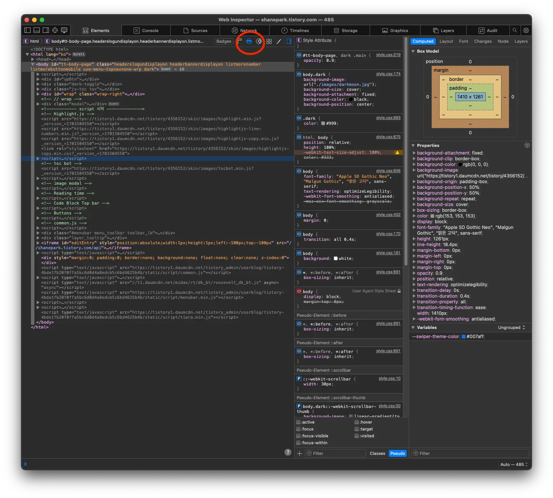
Task: Toggle the :focus-within checkbox
Action: (298, 443)
